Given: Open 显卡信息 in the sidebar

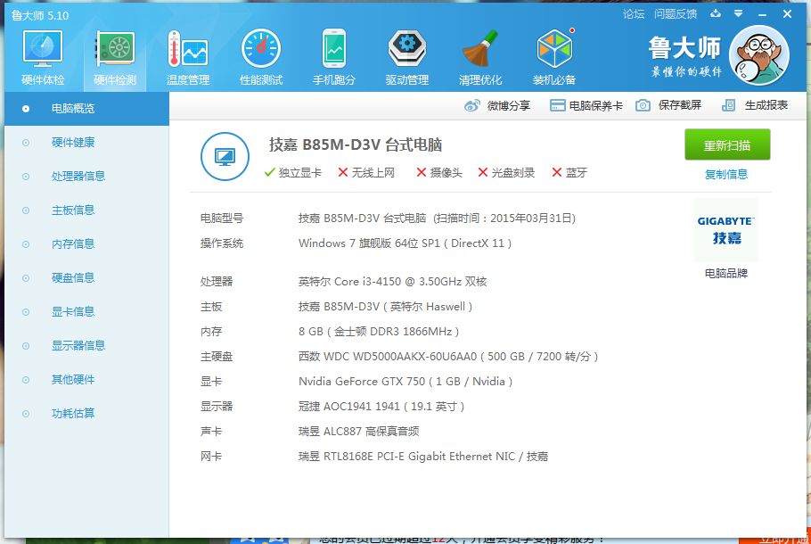Looking at the screenshot, I should (87, 311).
